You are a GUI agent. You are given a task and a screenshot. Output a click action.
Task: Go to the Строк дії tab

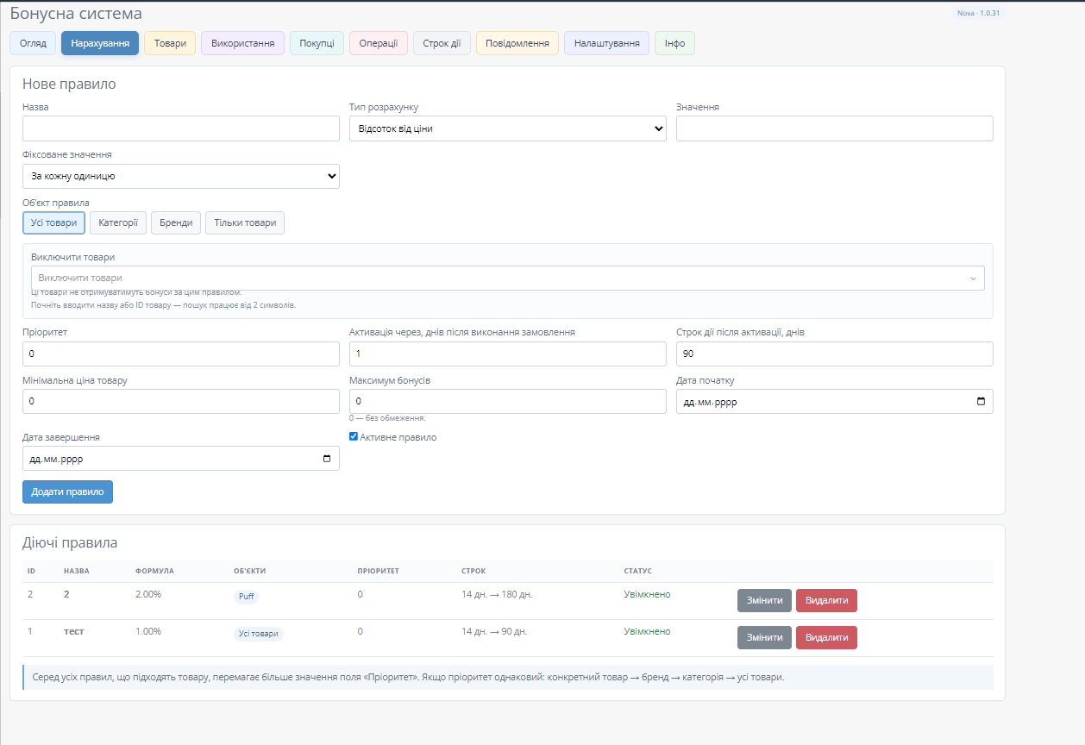[442, 43]
